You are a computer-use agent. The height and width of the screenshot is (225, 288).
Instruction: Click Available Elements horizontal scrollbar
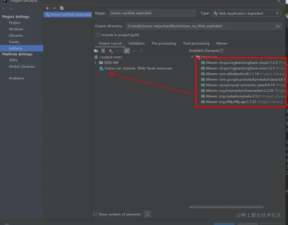click(x=227, y=207)
